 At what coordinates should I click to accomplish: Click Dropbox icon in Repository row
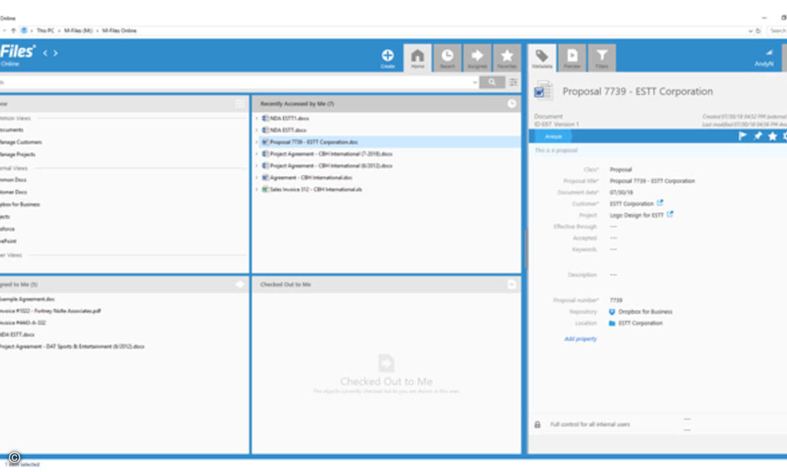tap(612, 312)
